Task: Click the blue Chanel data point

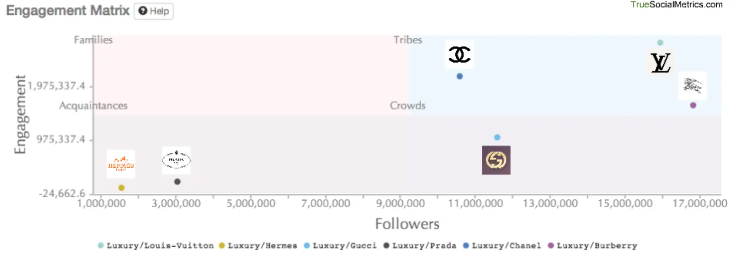Action: coord(459,76)
